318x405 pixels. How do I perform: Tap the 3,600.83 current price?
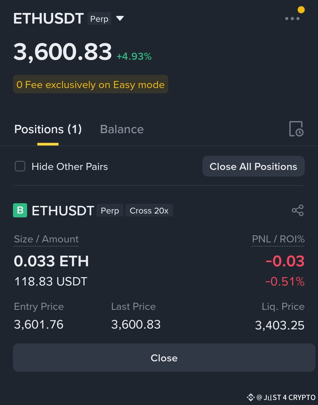coord(63,52)
